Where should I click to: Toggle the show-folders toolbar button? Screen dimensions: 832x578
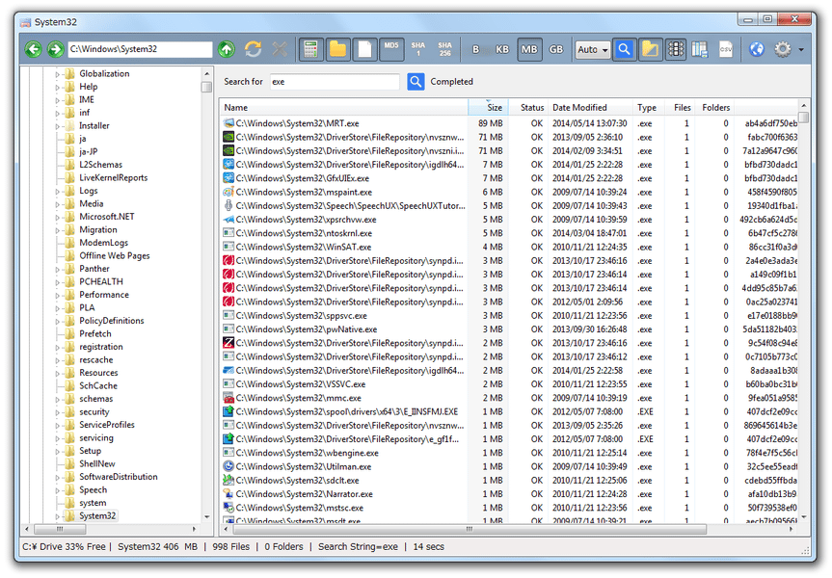(338, 49)
